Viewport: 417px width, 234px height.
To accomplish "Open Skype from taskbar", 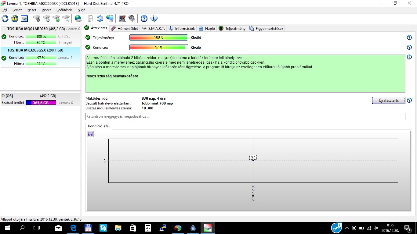I will 103,228.
